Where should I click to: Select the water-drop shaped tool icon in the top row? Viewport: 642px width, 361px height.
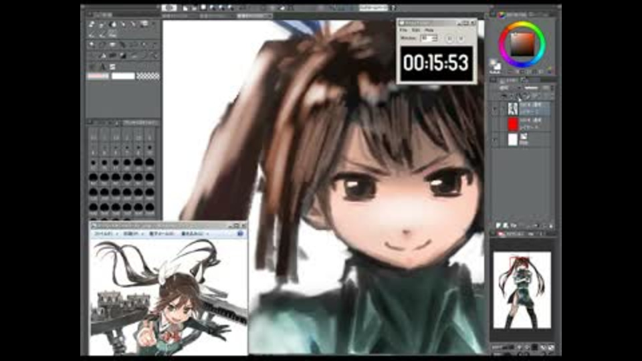click(114, 25)
